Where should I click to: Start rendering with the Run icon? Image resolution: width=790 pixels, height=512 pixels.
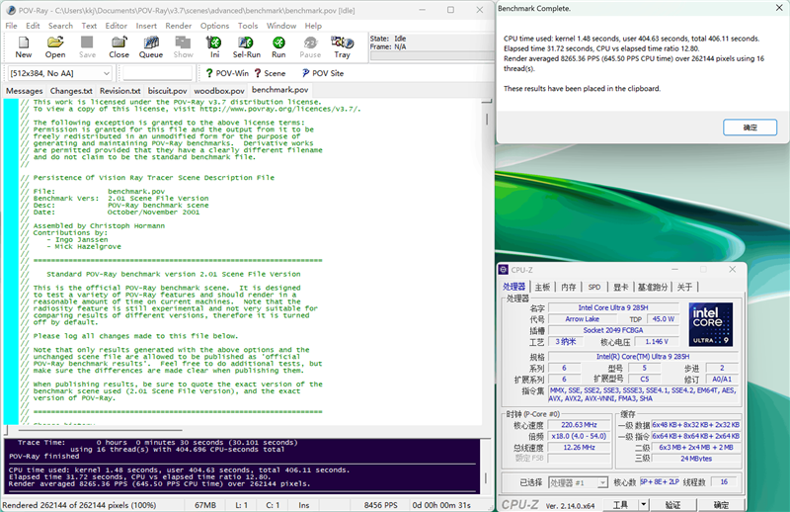278,46
